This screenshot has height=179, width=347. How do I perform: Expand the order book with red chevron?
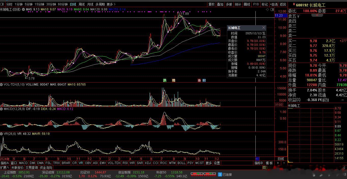point(317,15)
